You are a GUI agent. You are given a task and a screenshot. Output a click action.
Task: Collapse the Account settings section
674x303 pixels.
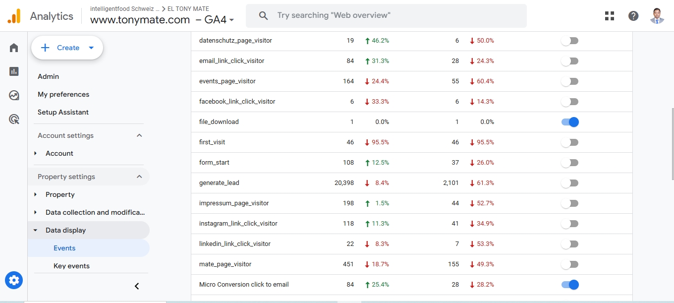(139, 135)
